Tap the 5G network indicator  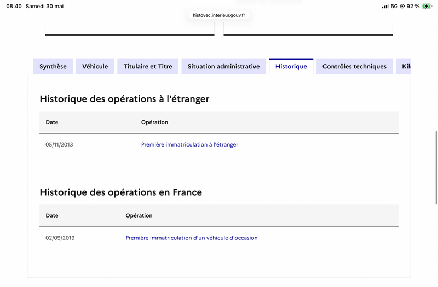tap(394, 6)
